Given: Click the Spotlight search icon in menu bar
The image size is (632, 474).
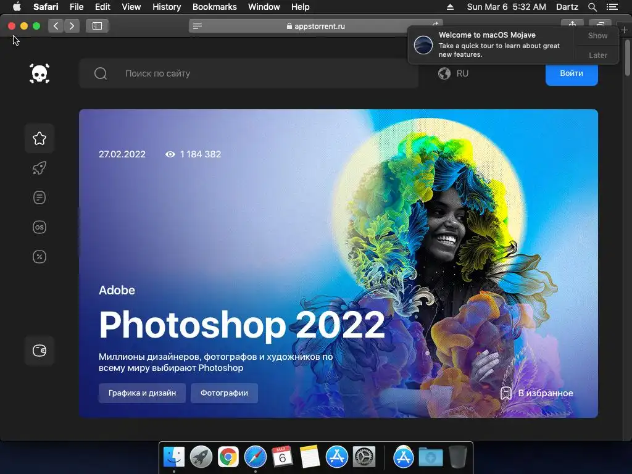Looking at the screenshot, I should click(x=592, y=7).
